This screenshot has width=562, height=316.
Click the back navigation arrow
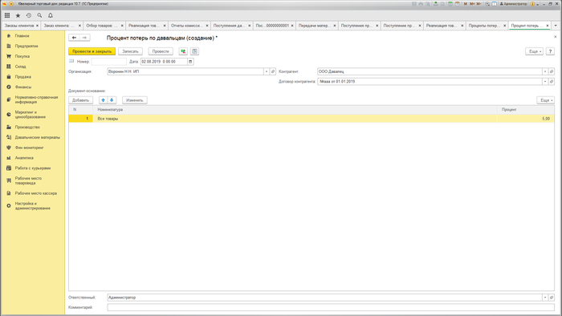(x=74, y=38)
